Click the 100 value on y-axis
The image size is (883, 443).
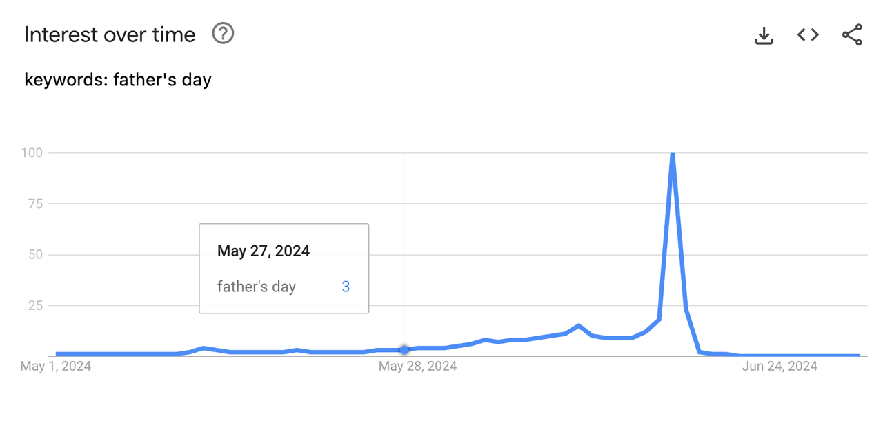32,153
